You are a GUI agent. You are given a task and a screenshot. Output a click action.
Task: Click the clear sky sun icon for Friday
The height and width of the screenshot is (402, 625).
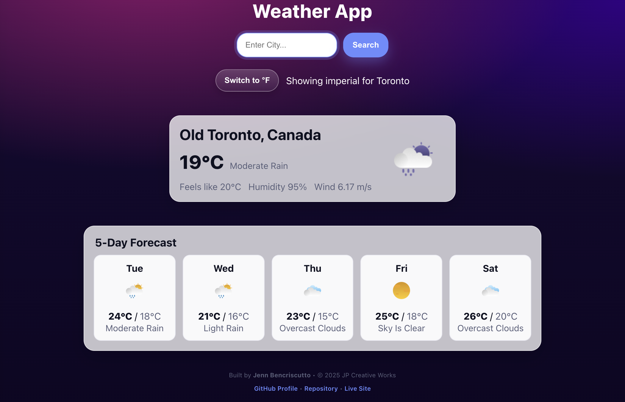tap(401, 290)
